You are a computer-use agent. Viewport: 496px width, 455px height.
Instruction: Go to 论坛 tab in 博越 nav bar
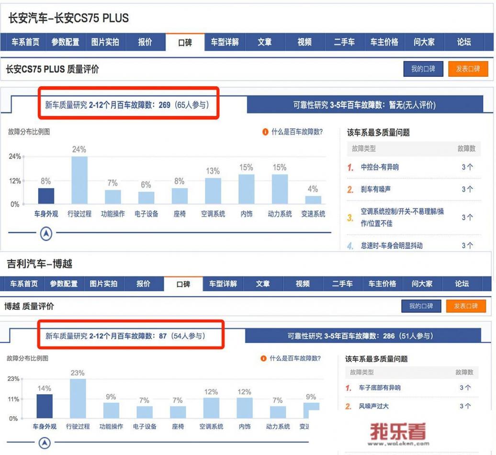click(462, 284)
